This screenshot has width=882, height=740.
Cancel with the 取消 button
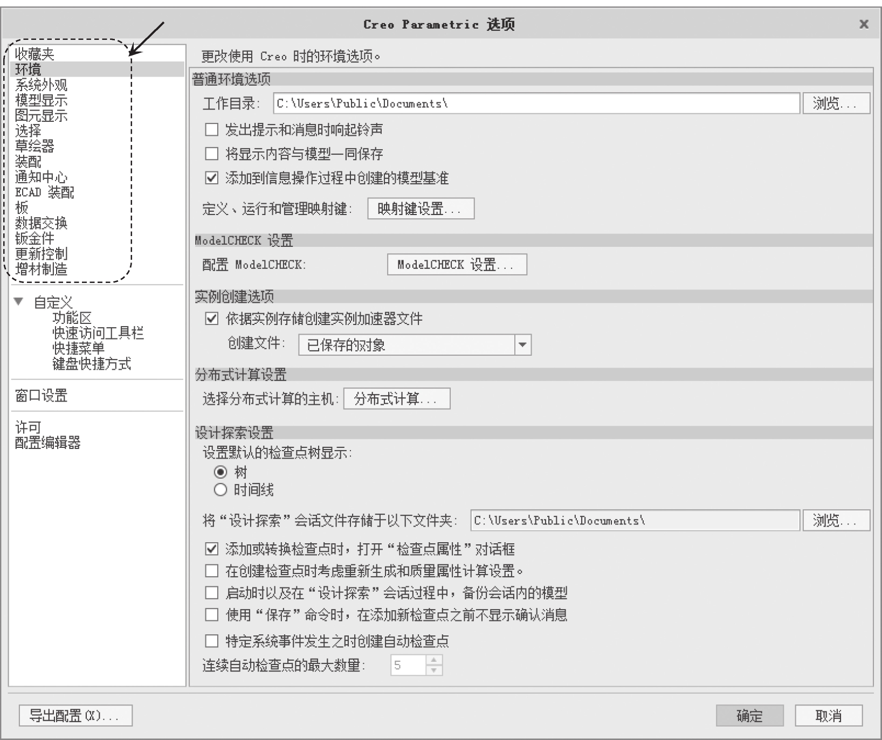tap(829, 716)
